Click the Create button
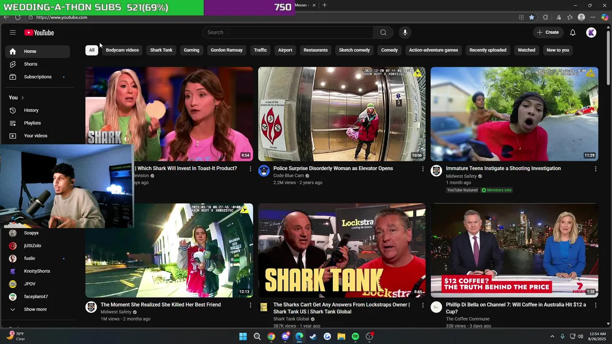612x344 pixels. (x=548, y=32)
